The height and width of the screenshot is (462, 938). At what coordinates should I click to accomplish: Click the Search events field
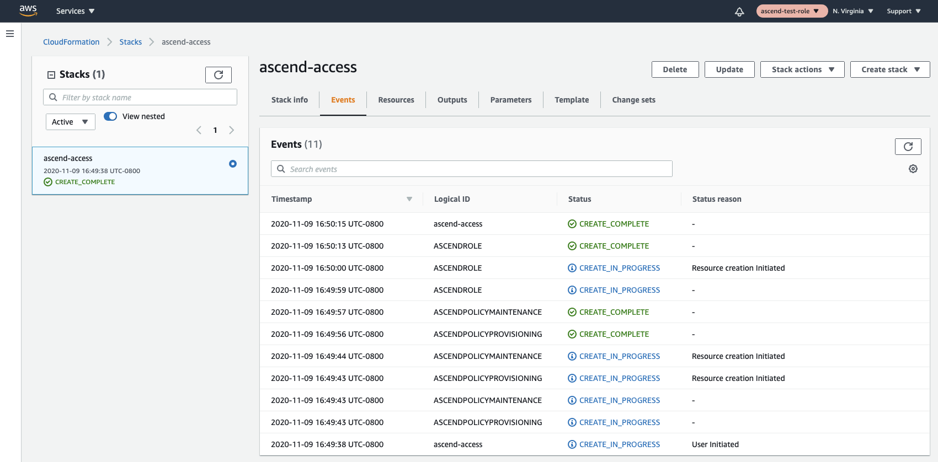pyautogui.click(x=471, y=169)
